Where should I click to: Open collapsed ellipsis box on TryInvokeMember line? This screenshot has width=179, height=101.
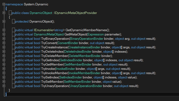[x=13, y=73]
